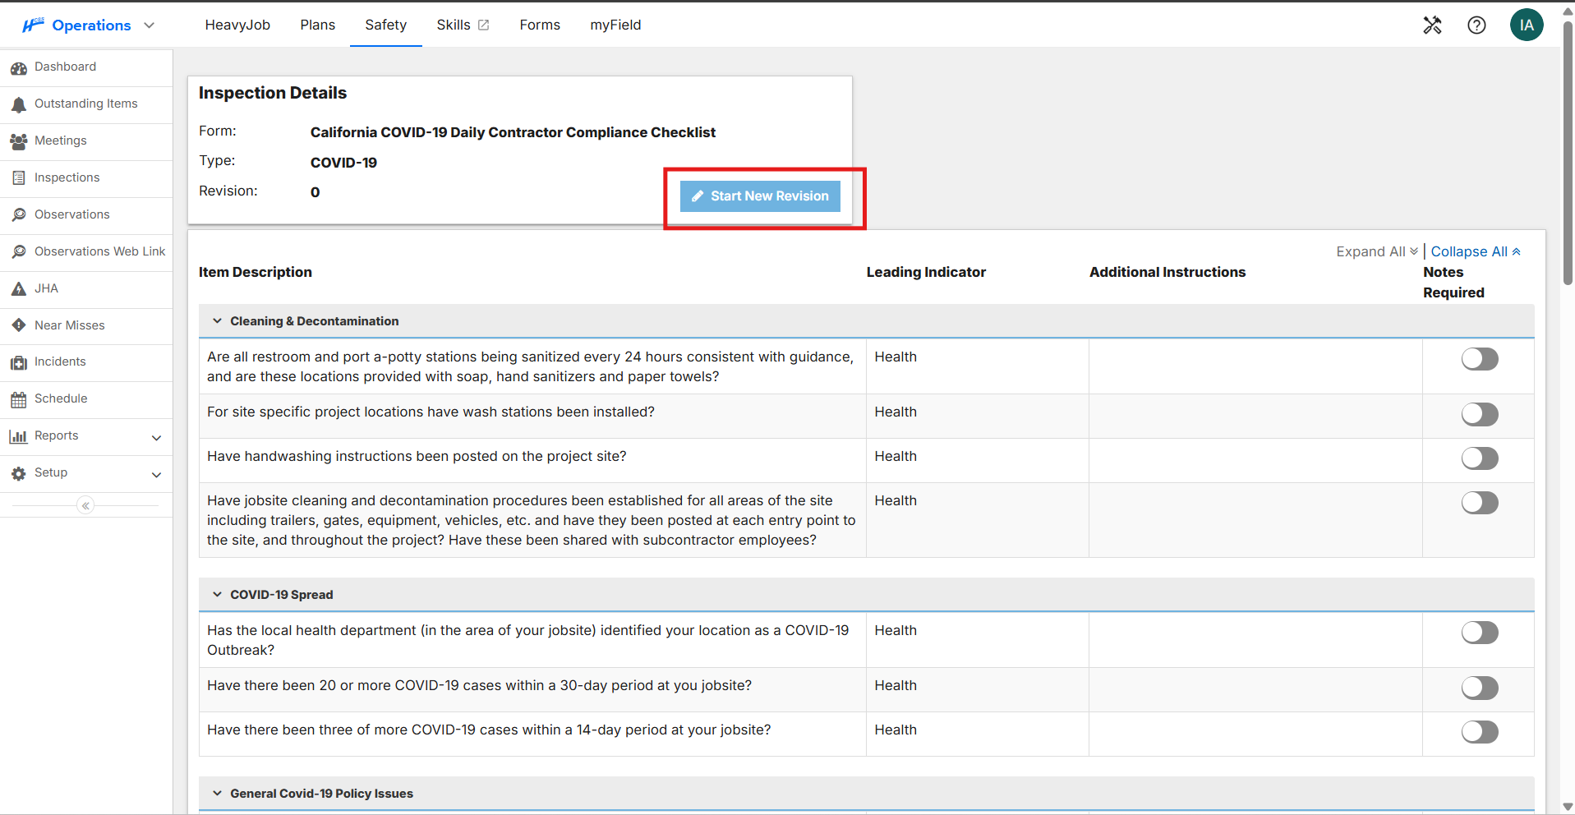Toggle Notes Required for restroom sanitizing item
Screen dimensions: 1575x815
[1480, 359]
